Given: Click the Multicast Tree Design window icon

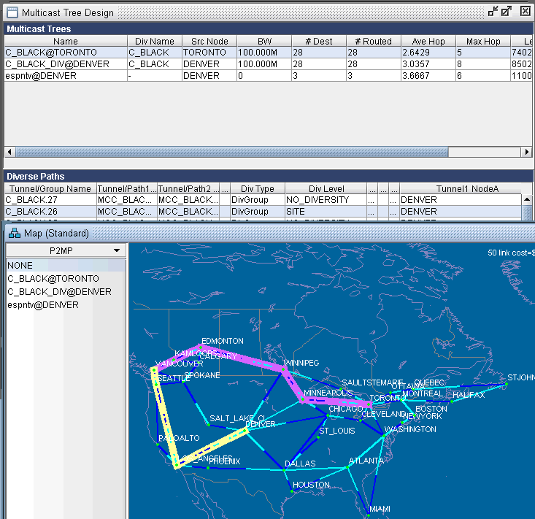Looking at the screenshot, I should pyautogui.click(x=12, y=12).
